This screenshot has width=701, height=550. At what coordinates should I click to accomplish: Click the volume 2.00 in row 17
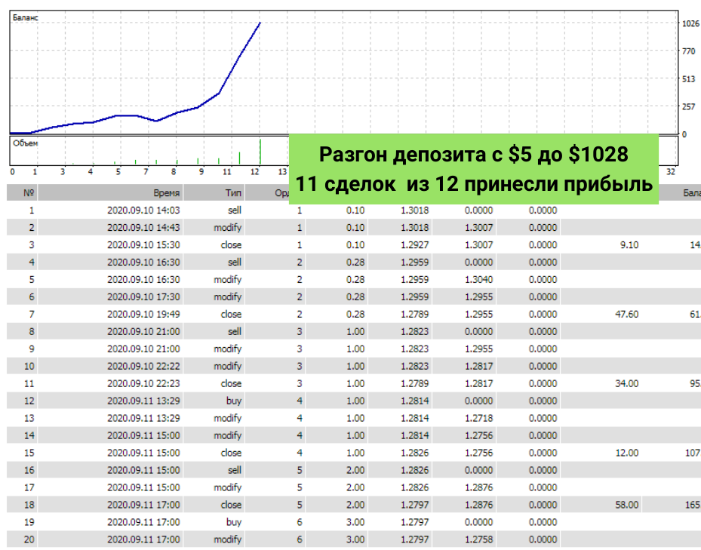(x=355, y=487)
